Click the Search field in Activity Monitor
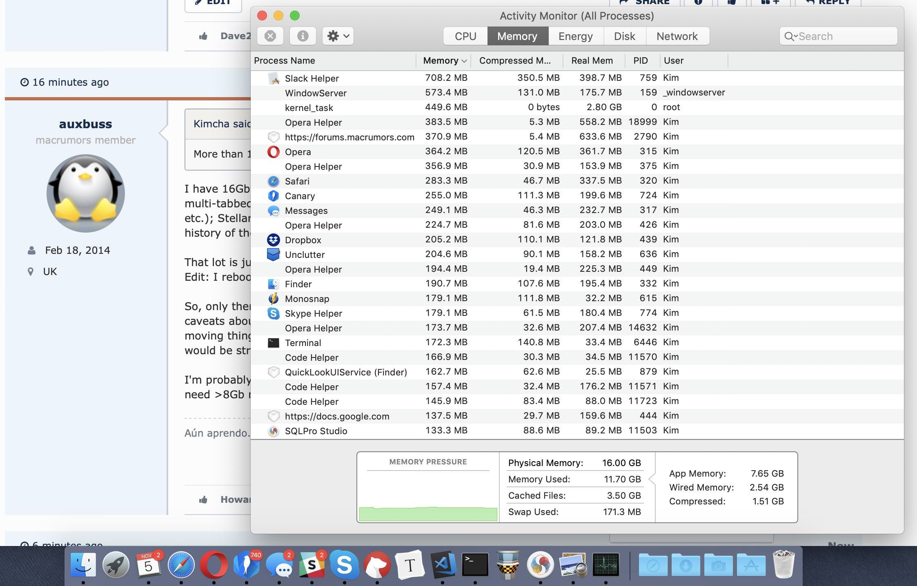Image resolution: width=917 pixels, height=586 pixels. (845, 36)
